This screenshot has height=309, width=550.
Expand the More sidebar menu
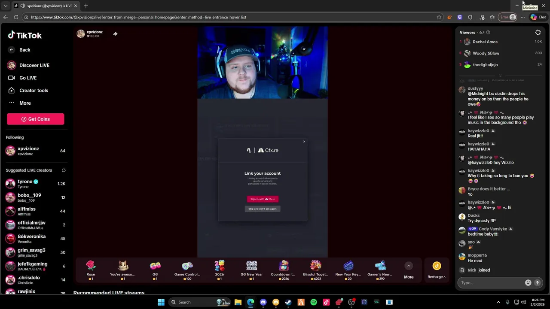[19, 103]
